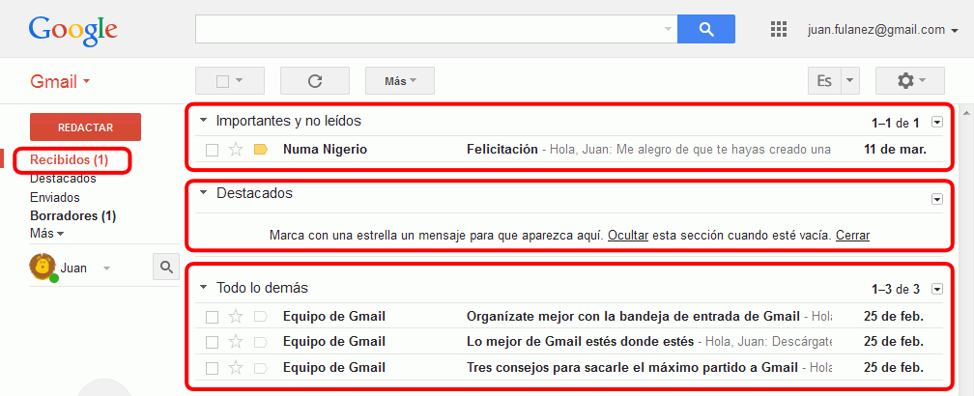Open the Recibidos (1) folder
The width and height of the screenshot is (974, 396).
pos(69,160)
